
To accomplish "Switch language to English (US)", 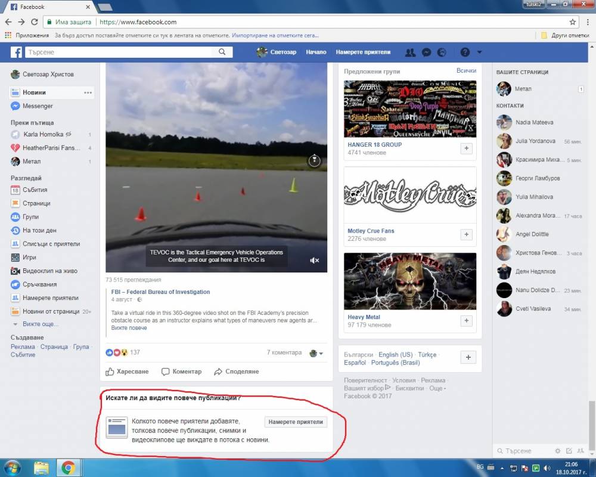I will 396,355.
